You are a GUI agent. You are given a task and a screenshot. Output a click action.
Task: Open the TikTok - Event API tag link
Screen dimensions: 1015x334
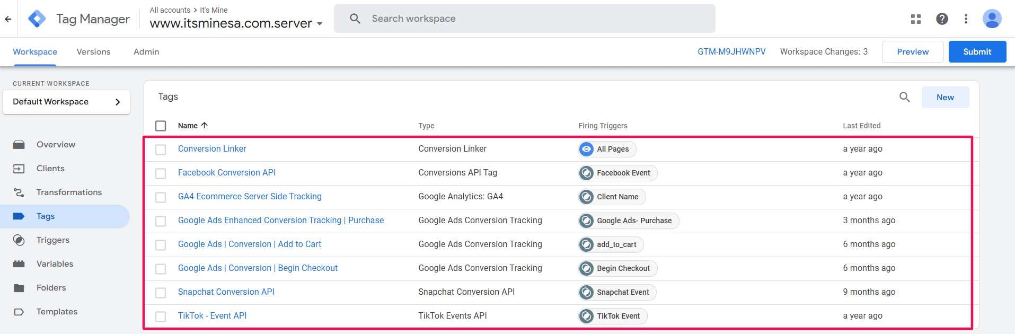pyautogui.click(x=212, y=316)
